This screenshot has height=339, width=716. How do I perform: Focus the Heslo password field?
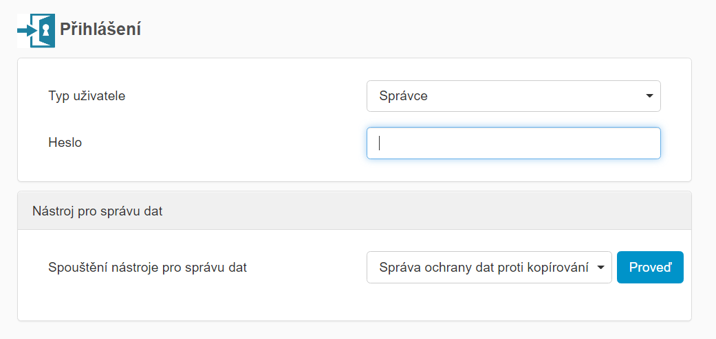click(x=513, y=143)
